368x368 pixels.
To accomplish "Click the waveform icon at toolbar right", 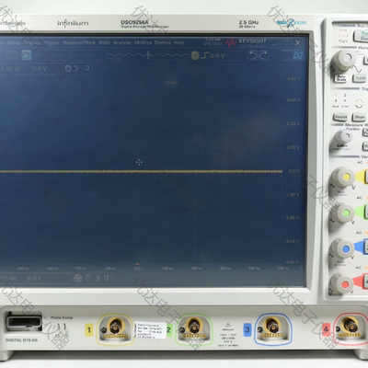I will coord(298,55).
